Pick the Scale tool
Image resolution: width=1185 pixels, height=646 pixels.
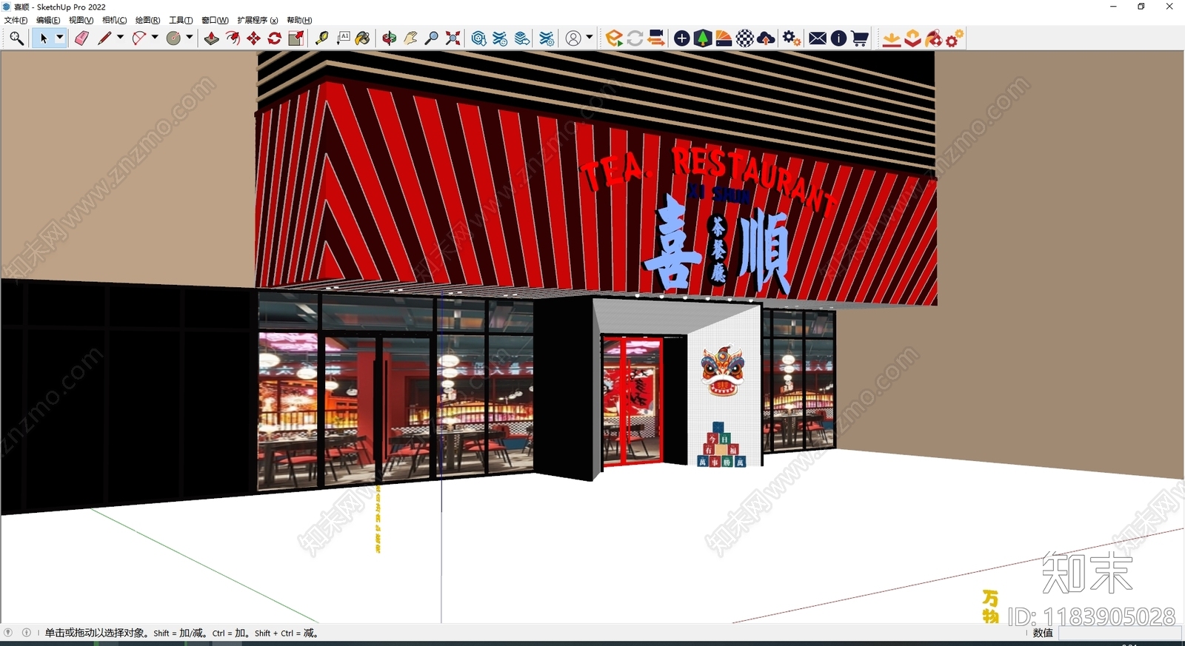tap(296, 38)
